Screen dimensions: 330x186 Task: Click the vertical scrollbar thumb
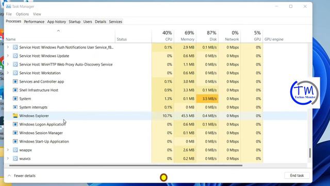point(310,153)
